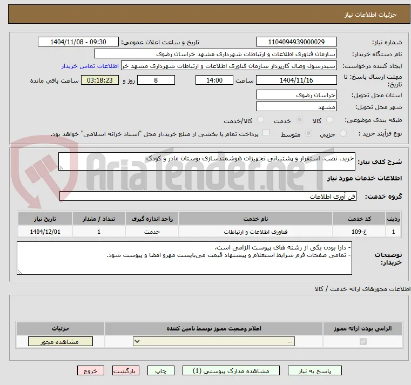Select the متوسط purchase type radio
Viewport: 411px width, 385px height.
tap(309, 133)
